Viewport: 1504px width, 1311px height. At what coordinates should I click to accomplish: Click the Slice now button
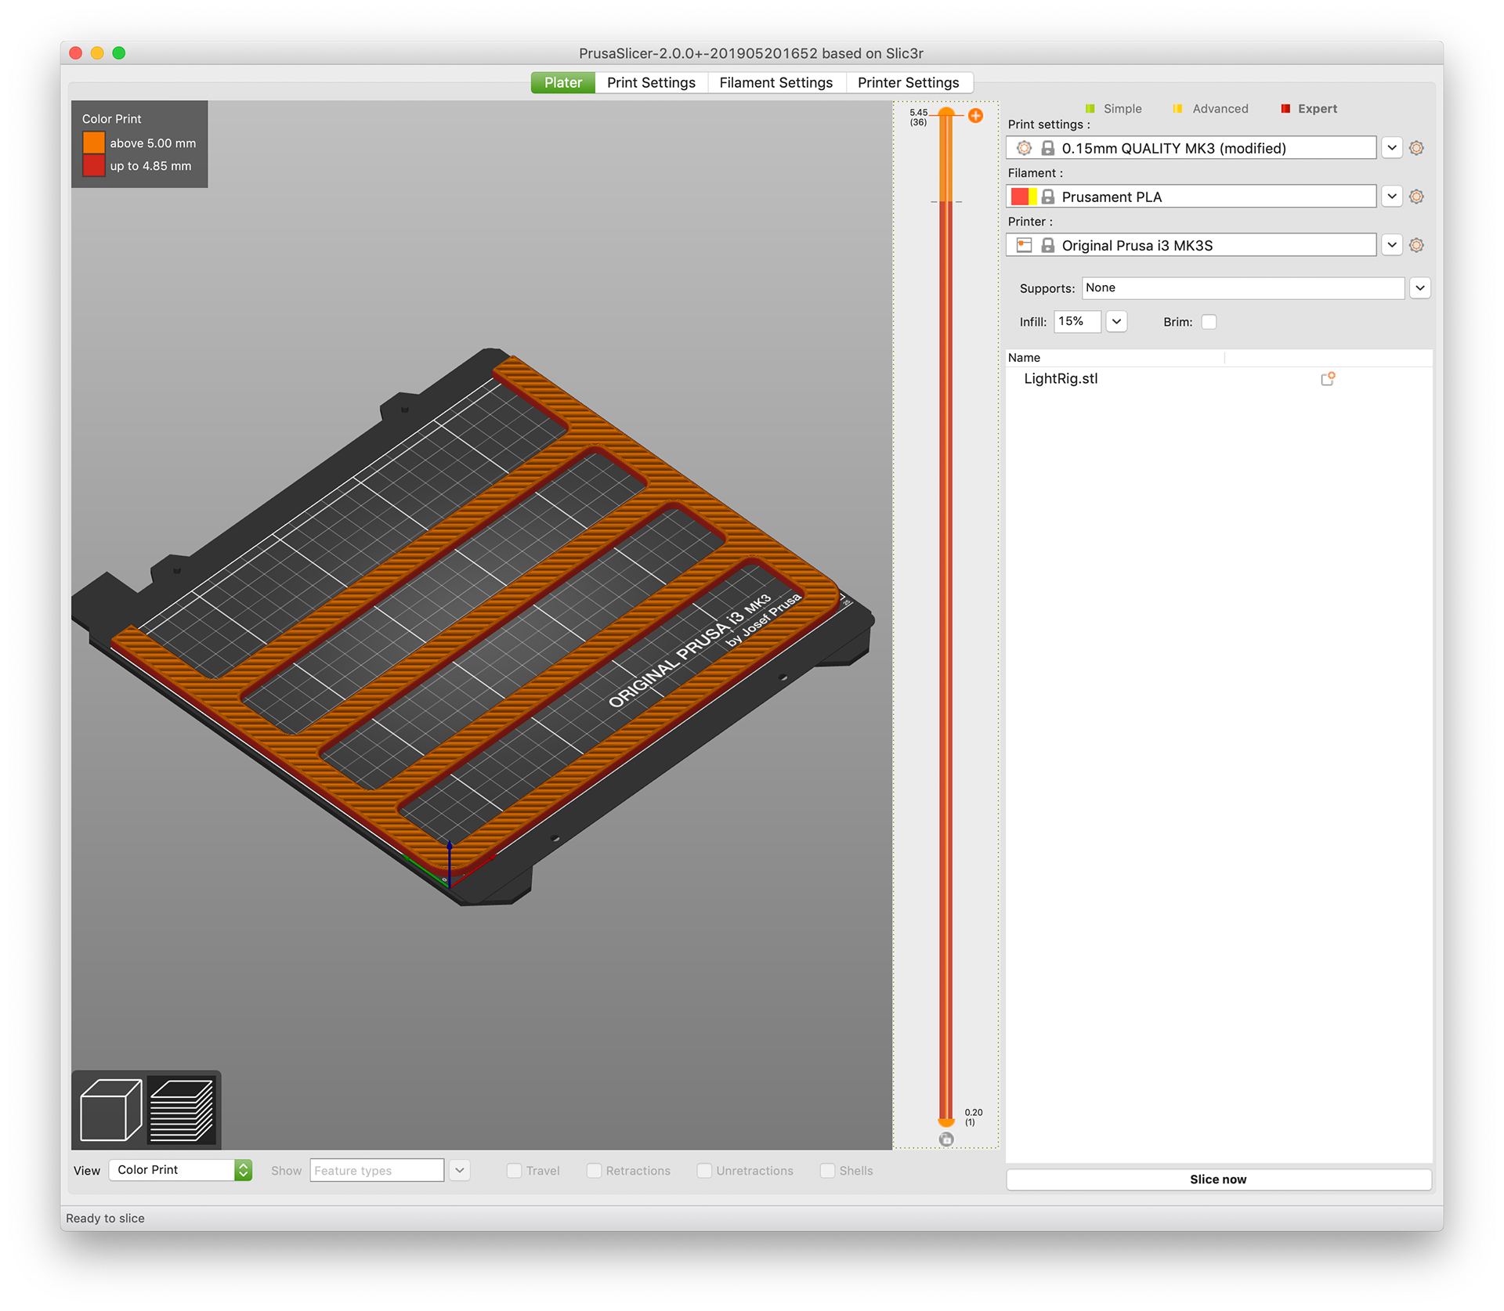[1218, 1179]
